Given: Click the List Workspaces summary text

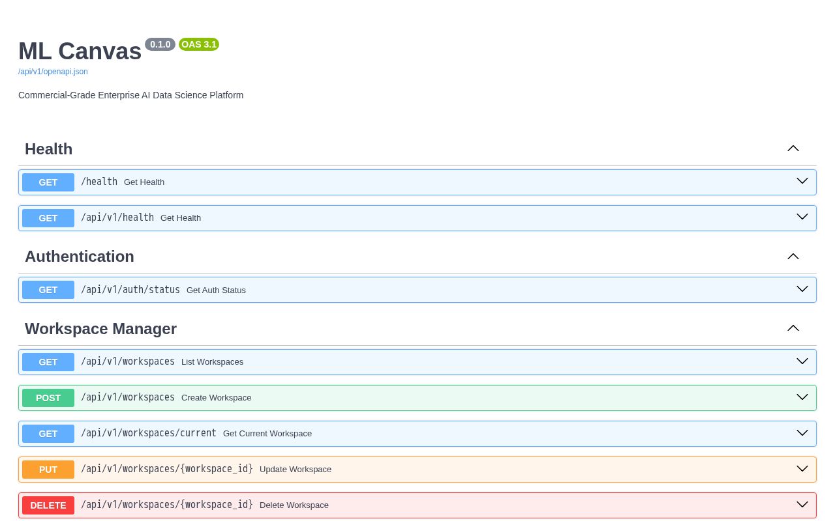Looking at the screenshot, I should click(x=212, y=362).
